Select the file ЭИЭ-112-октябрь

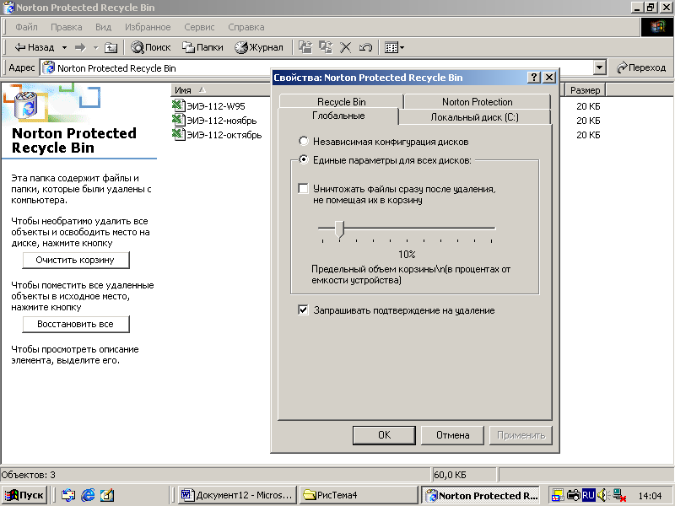[x=224, y=135]
